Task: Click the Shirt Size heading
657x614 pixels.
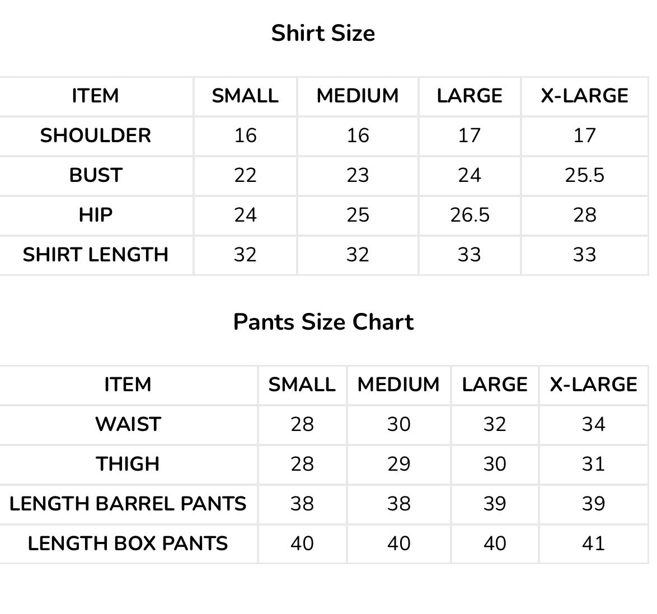Action: click(x=323, y=33)
